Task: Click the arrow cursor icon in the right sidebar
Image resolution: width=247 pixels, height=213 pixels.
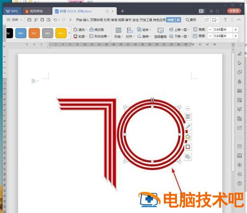Action: click(240, 63)
